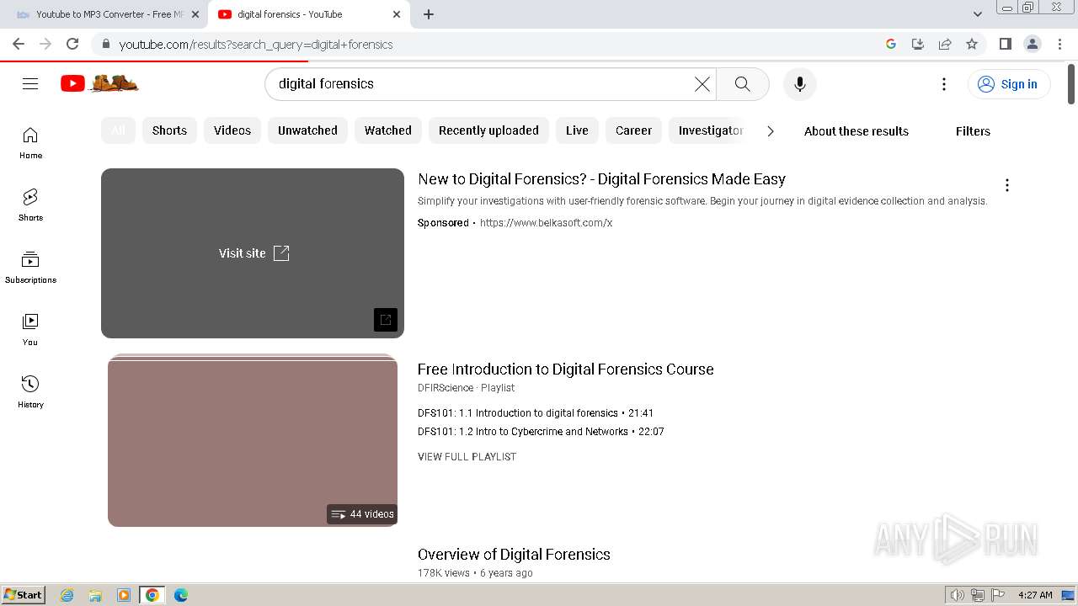Open New to Digital Forensics ad title
The width and height of the screenshot is (1078, 606).
click(601, 179)
